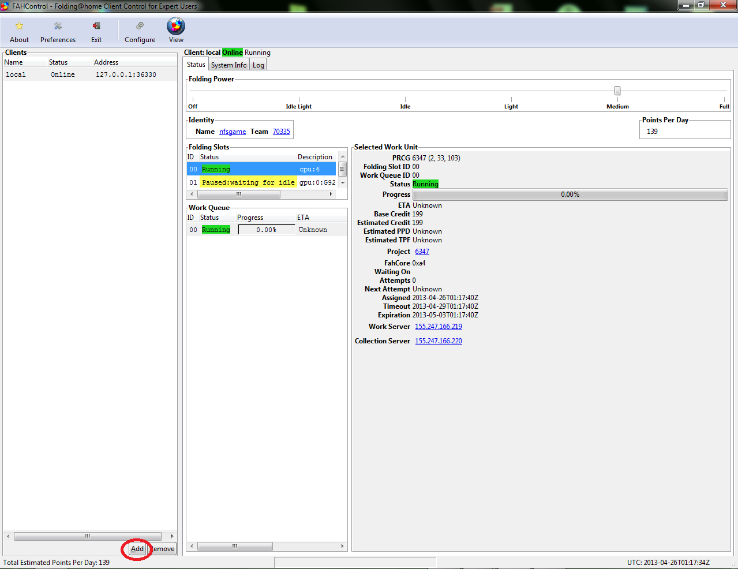The height and width of the screenshot is (569, 738).
Task: Open the Configure toolbar icon
Action: (x=140, y=26)
